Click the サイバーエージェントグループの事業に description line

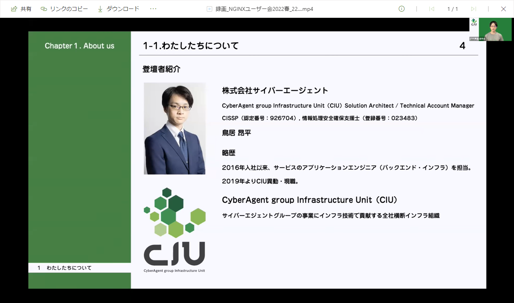coord(331,216)
